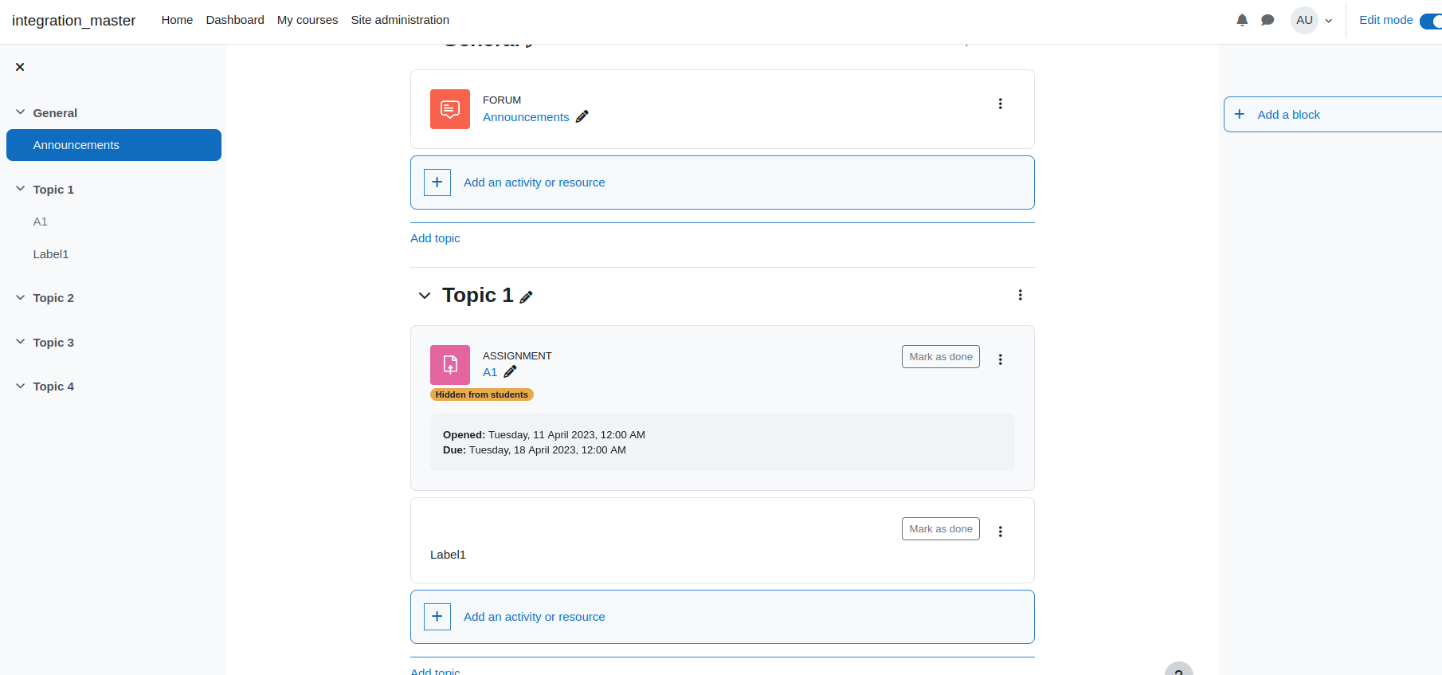
Task: Edit the Topic 1 title with the pencil icon
Action: (x=526, y=296)
